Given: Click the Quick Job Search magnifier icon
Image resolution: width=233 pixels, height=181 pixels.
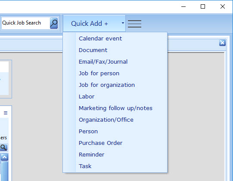Looking at the screenshot, I should click(54, 23).
